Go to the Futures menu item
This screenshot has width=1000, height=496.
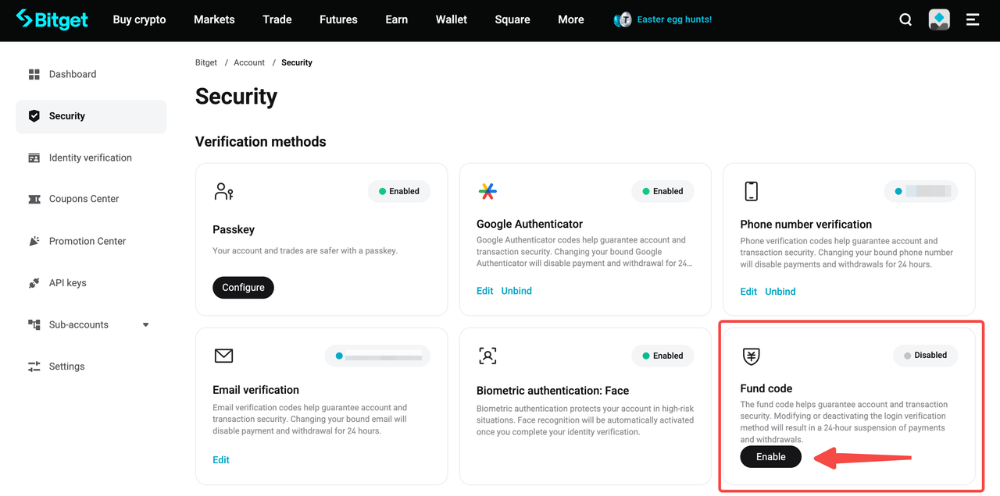pyautogui.click(x=337, y=19)
